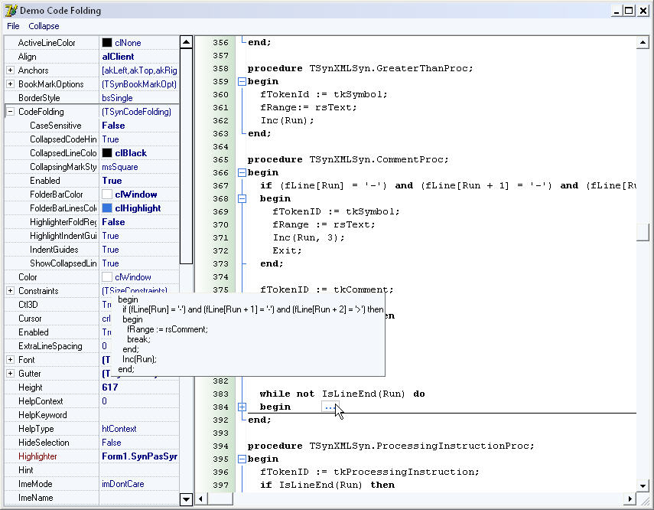
Task: Click line number 358 in the gutter
Action: (220, 68)
